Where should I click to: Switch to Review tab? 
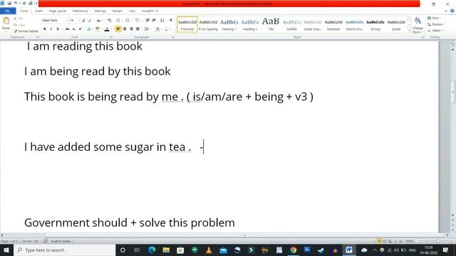(x=117, y=11)
